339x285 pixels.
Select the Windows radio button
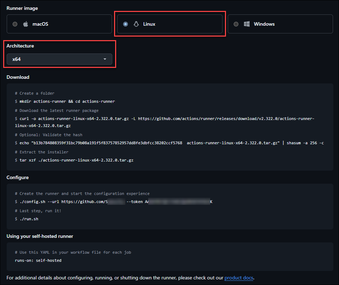(236, 24)
